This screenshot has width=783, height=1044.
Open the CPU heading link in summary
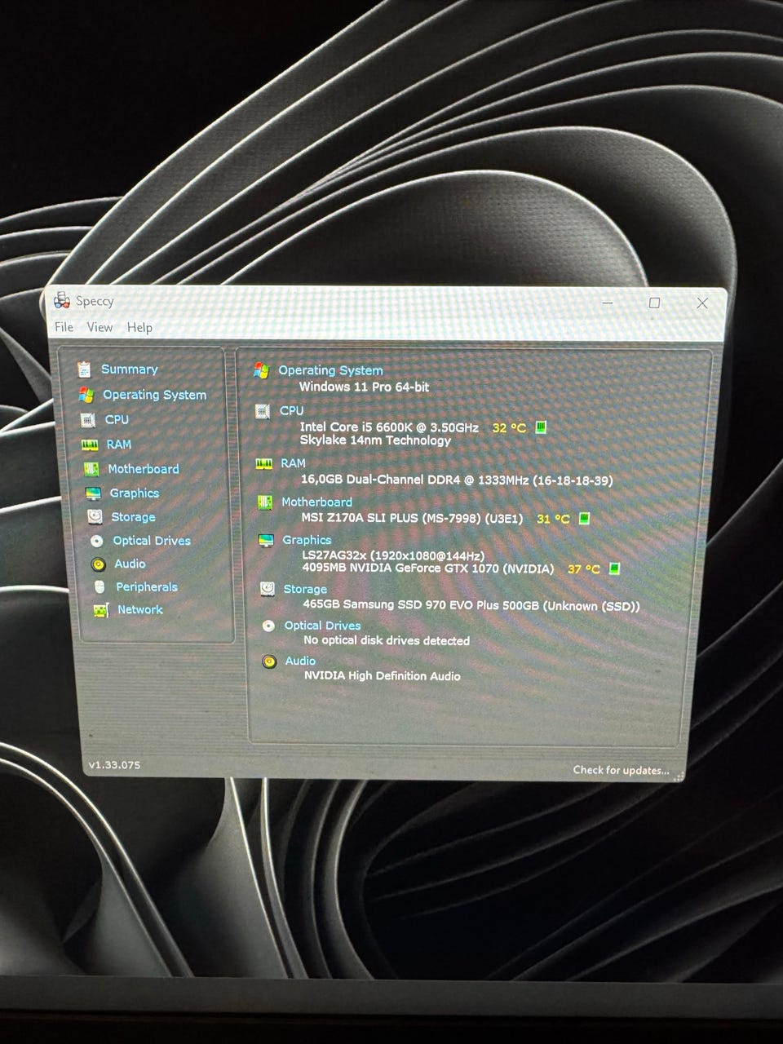(x=291, y=410)
